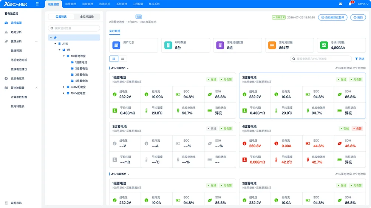Click the purple 蓄电池组数量 card icon
Screen dimensions: 371x208
click(x=220, y=45)
